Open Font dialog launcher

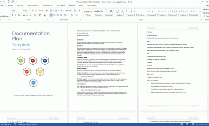pyautogui.click(x=47, y=20)
